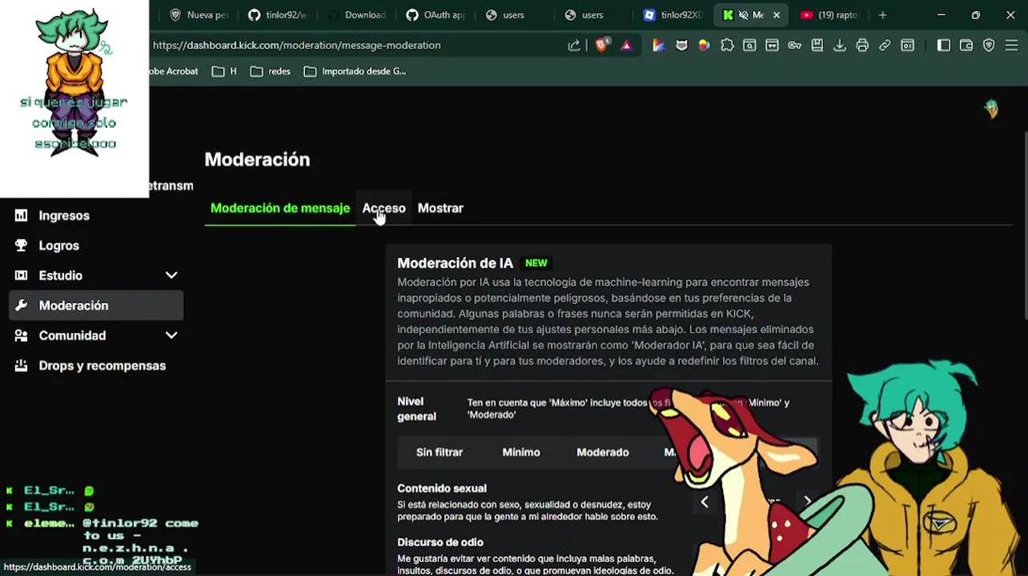Click the Discurso de odio label
1028x576 pixels.
[440, 542]
